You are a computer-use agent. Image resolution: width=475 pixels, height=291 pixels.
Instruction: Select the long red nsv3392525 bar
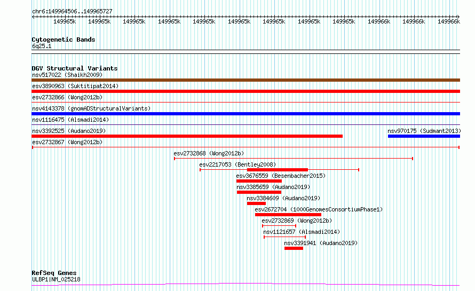click(187, 136)
